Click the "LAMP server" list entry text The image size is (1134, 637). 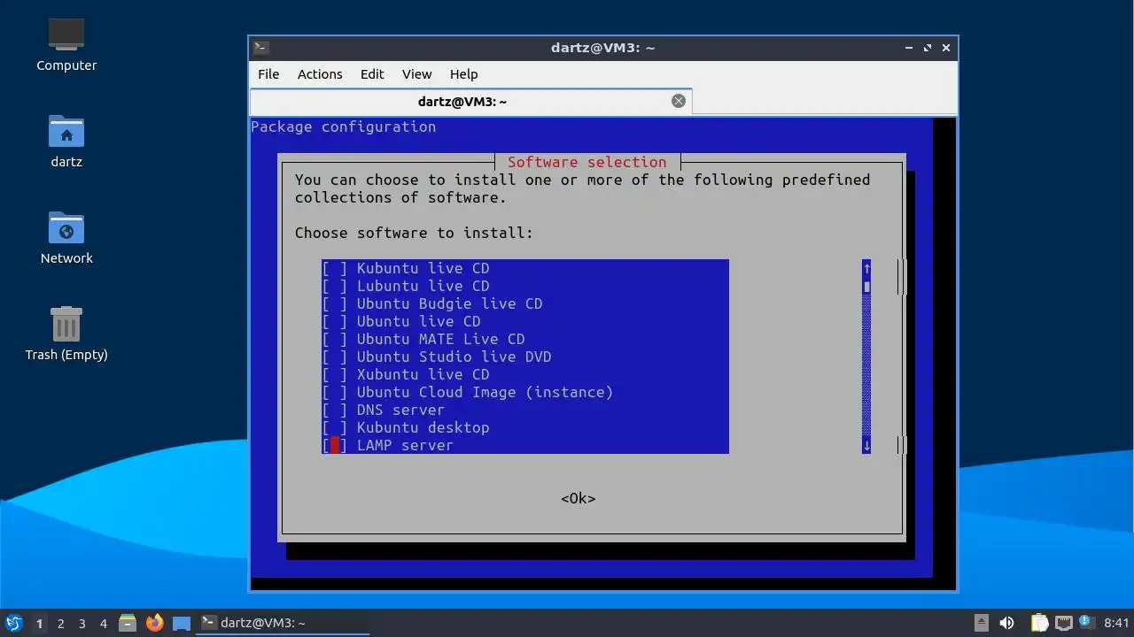click(x=406, y=445)
